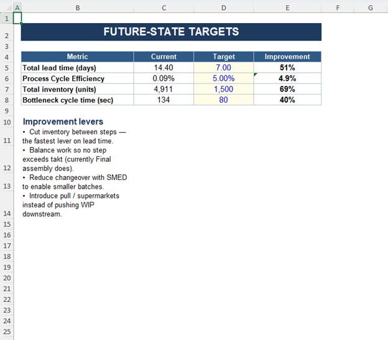Image resolution: width=388 pixels, height=340 pixels.
Task: Click the target input cell 7.00
Action: pyautogui.click(x=224, y=68)
